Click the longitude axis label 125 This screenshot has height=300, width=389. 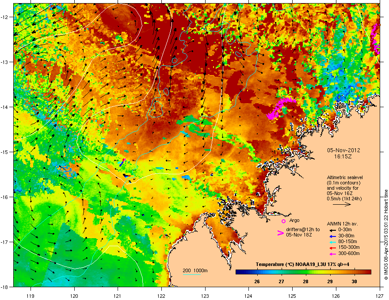pos(292,296)
